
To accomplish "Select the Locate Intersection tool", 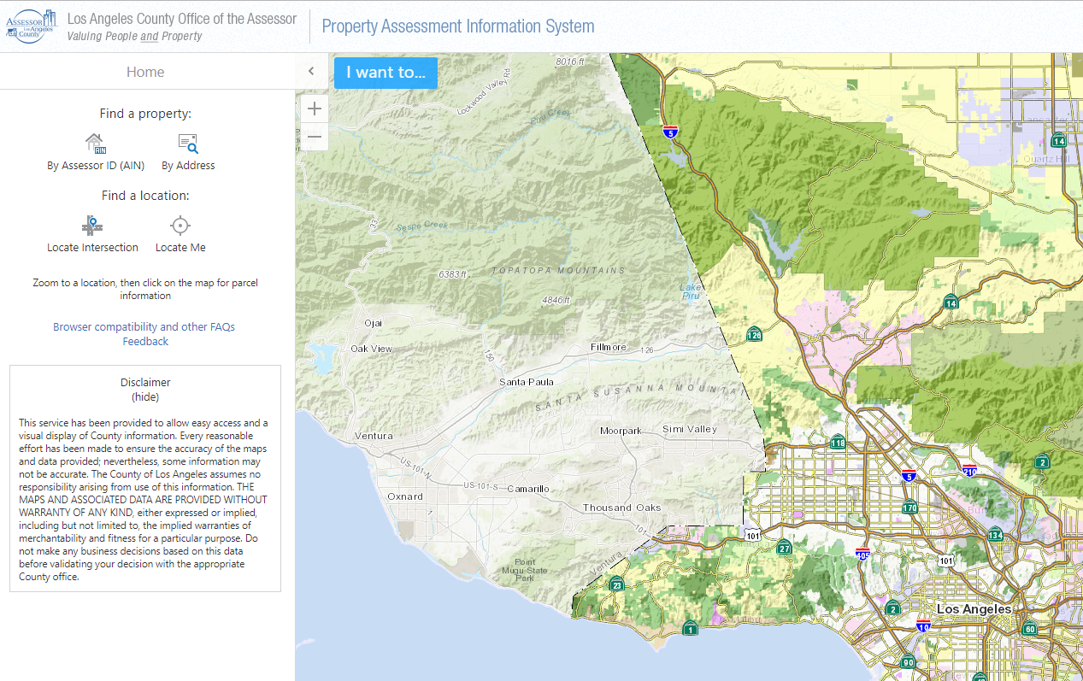I will [92, 225].
